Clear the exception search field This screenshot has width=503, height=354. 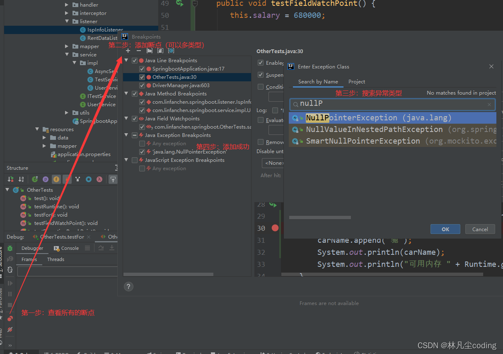tap(489, 105)
